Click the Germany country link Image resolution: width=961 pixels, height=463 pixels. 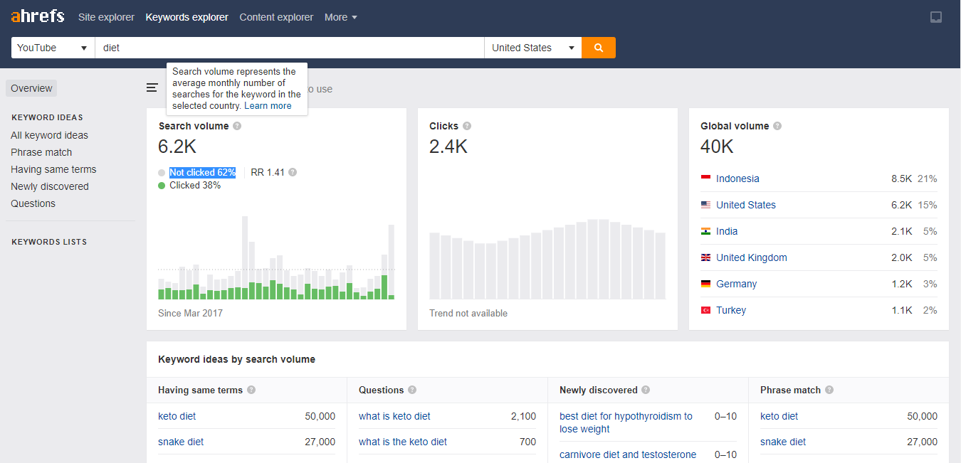coord(736,284)
